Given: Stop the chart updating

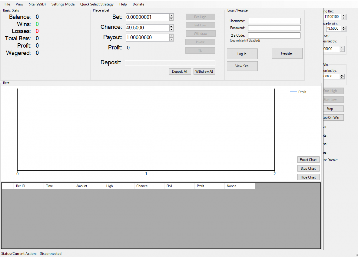Looking at the screenshot, I should click(308, 168).
